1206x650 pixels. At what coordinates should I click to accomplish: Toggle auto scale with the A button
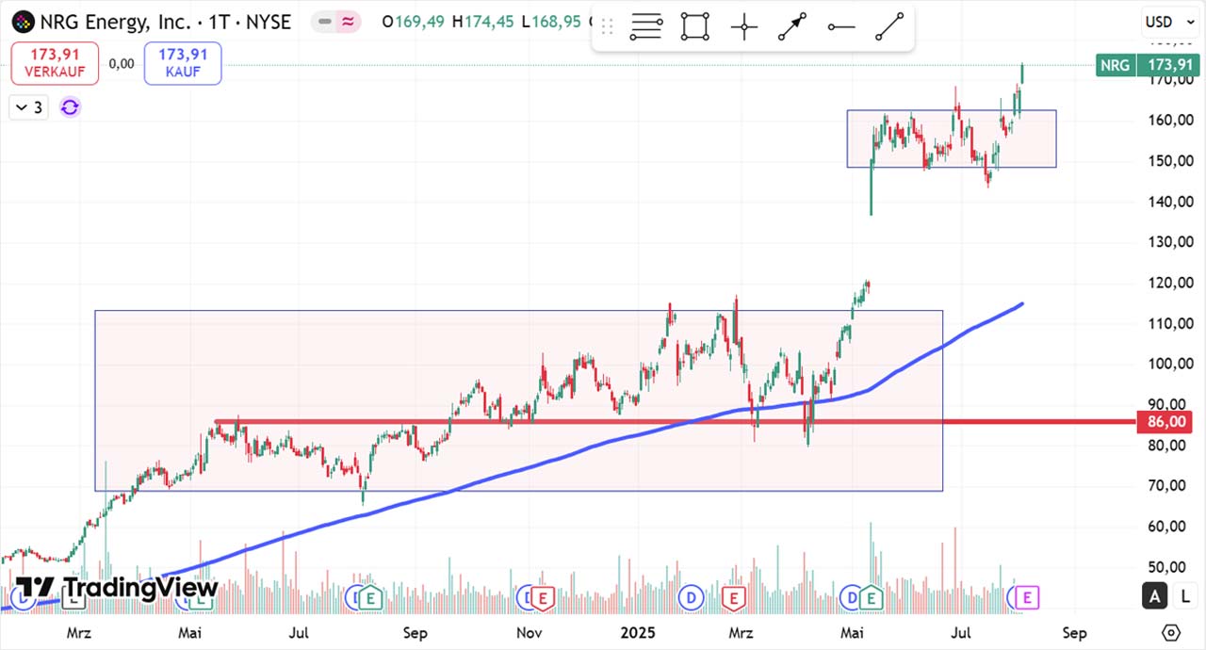(1154, 595)
